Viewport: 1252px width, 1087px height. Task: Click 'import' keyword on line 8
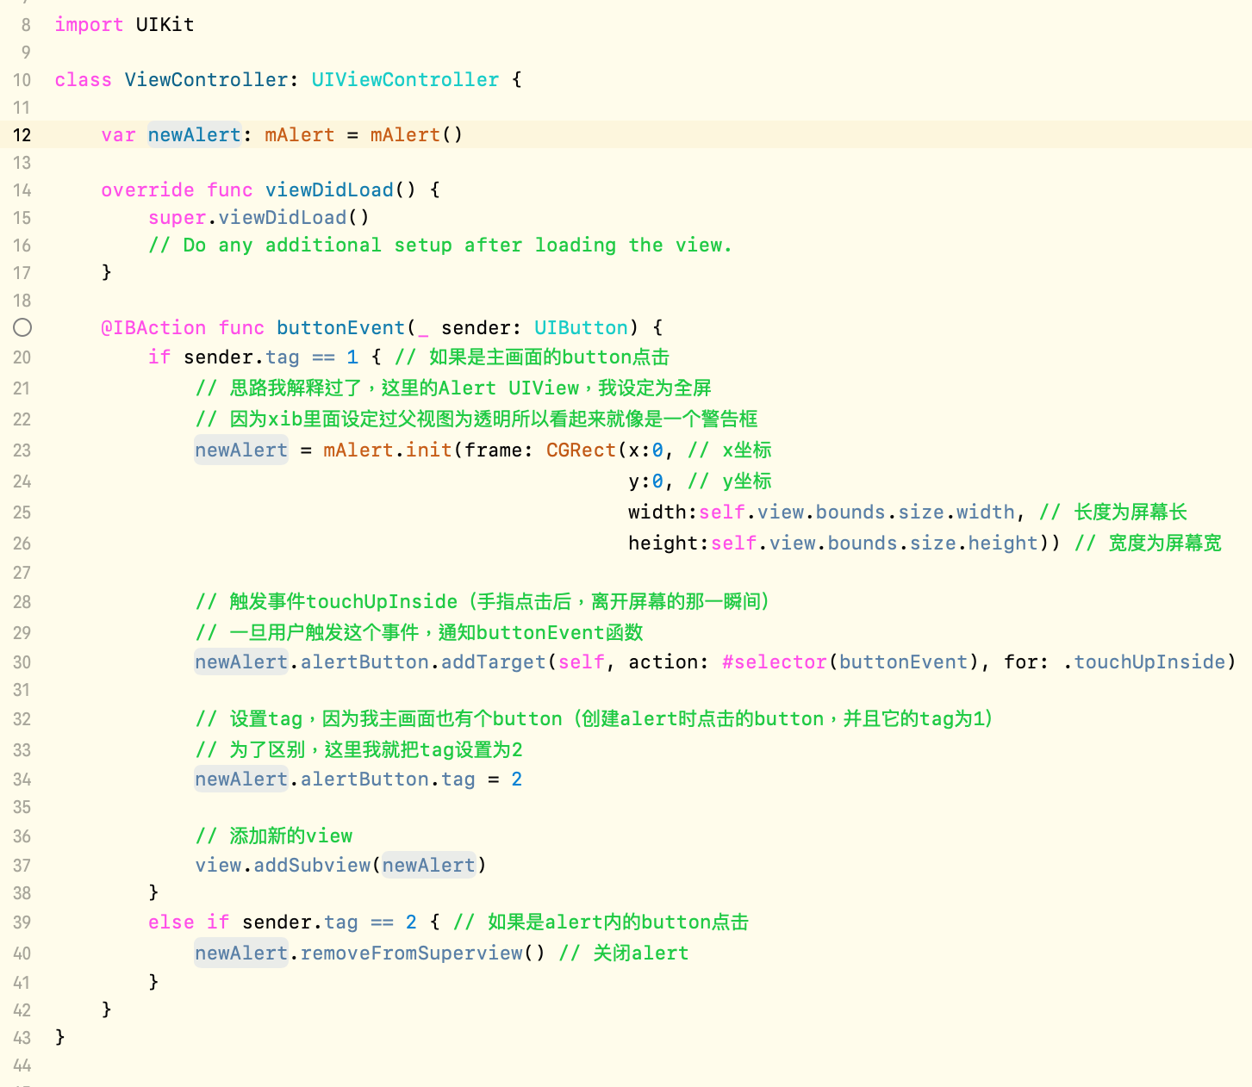coord(89,25)
